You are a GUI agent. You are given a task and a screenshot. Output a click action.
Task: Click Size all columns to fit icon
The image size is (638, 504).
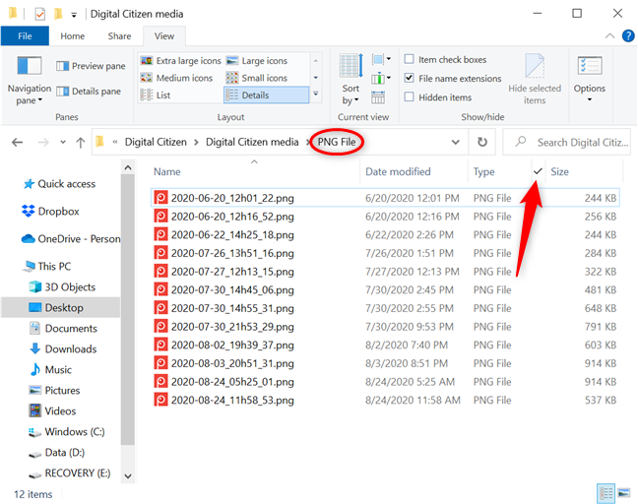click(378, 97)
